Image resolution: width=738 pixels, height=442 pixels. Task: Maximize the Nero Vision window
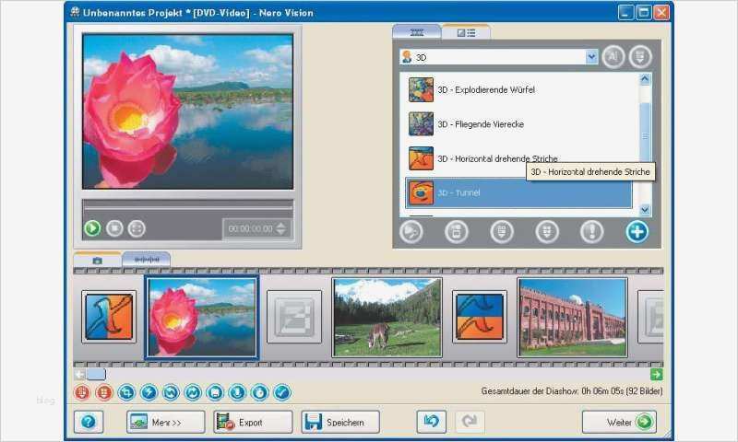tap(643, 13)
